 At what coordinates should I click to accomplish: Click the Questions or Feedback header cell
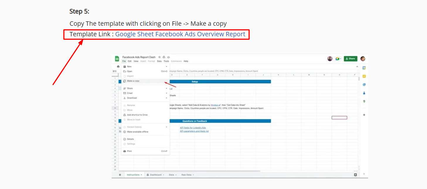click(x=195, y=121)
